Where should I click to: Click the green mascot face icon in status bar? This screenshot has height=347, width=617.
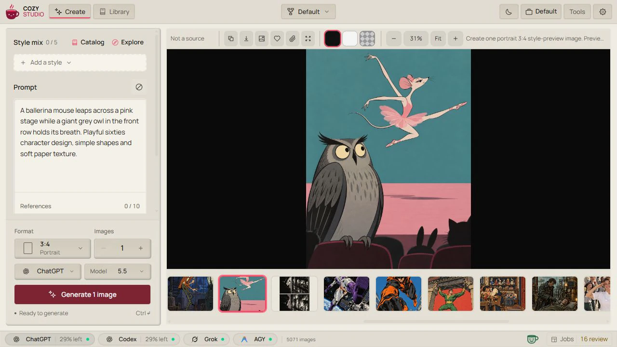tap(533, 339)
